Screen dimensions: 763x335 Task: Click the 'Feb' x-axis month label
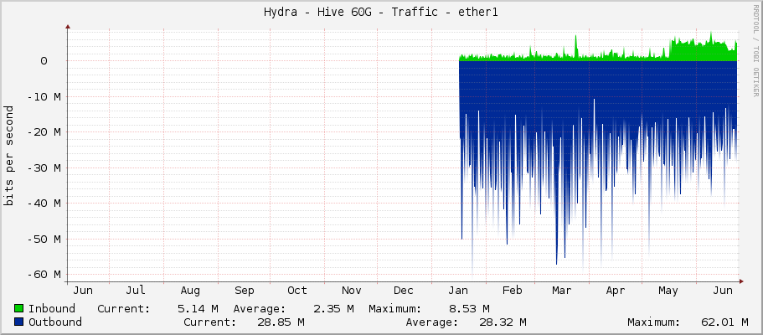click(x=512, y=291)
